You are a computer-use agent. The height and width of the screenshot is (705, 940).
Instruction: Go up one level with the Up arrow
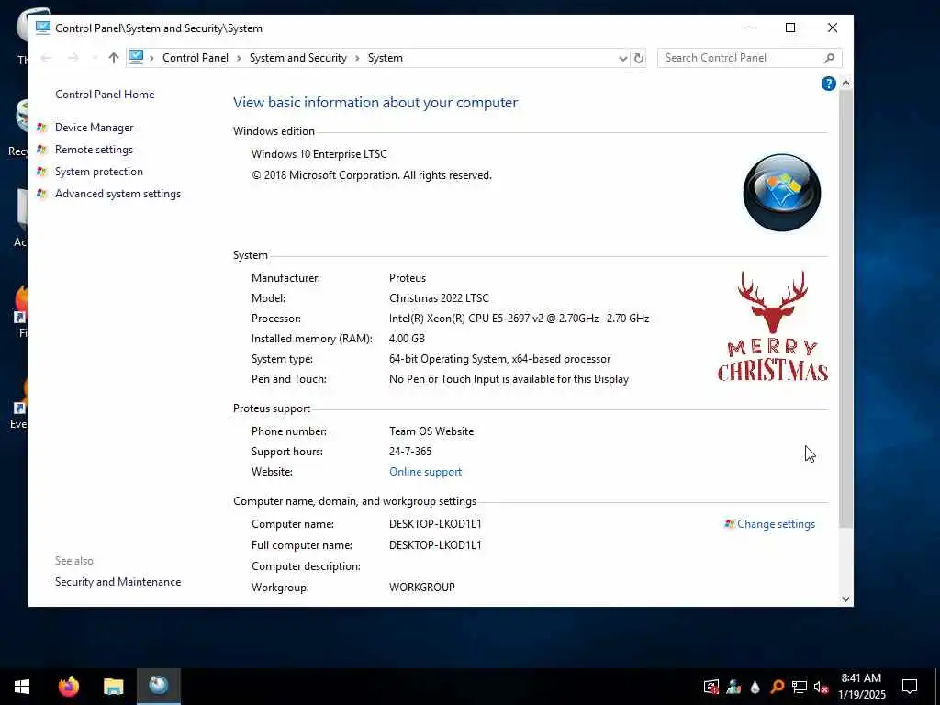click(113, 58)
